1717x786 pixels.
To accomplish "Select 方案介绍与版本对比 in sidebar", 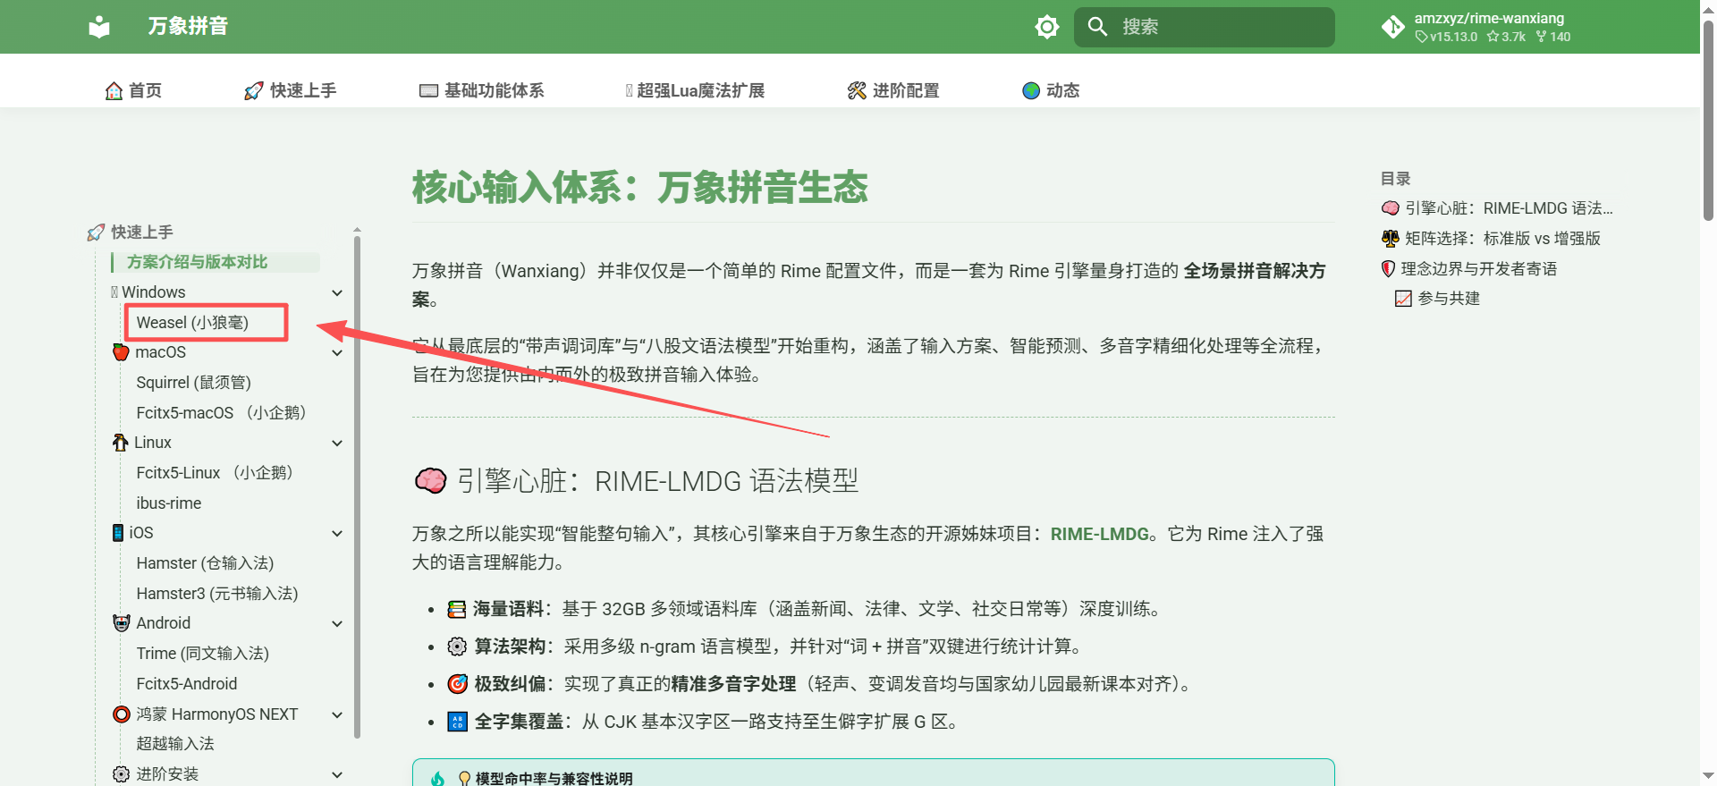I will (197, 262).
